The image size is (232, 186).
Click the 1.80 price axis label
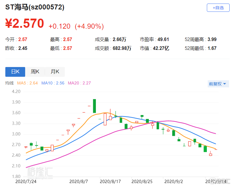click(16, 177)
